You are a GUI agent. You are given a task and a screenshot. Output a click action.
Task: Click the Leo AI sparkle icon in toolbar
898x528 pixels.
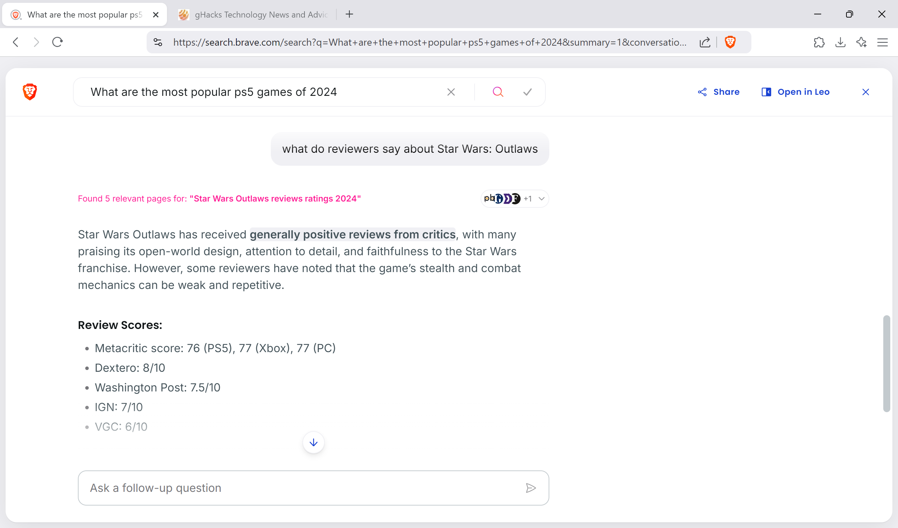coord(861,42)
